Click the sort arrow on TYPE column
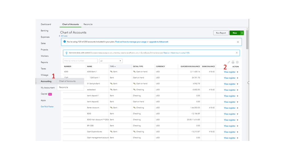285x160 pixels. pyautogui.click(x=115, y=67)
